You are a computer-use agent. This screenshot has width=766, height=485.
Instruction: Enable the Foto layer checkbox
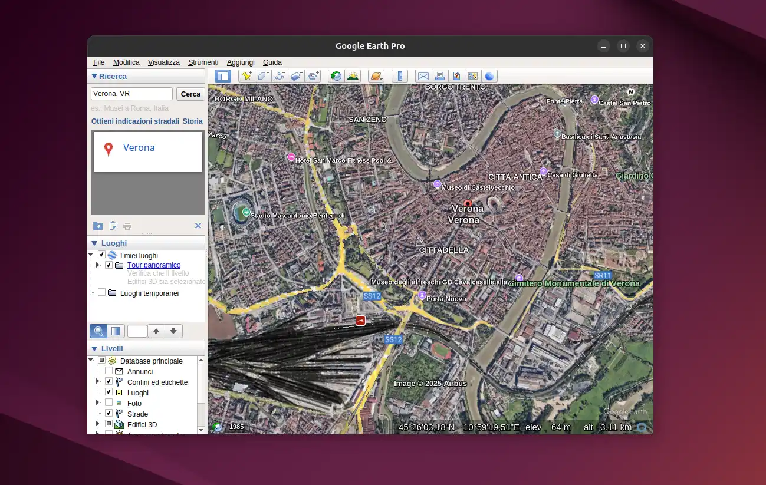tap(109, 403)
